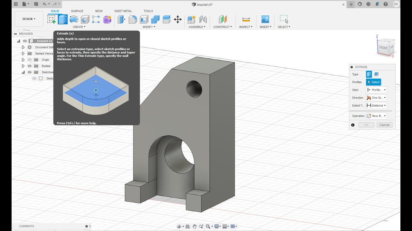Select the Create Form tool
The image size is (412, 231).
point(107,19)
